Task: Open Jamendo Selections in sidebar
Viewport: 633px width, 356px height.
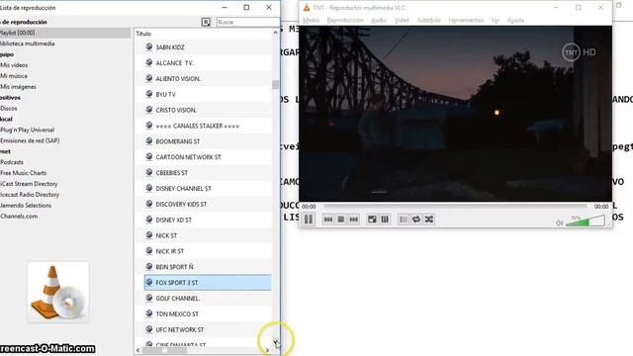Action: [26, 206]
